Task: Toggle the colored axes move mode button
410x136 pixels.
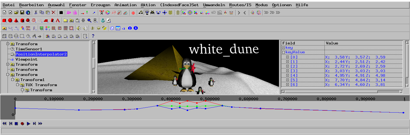Action: click(184, 13)
